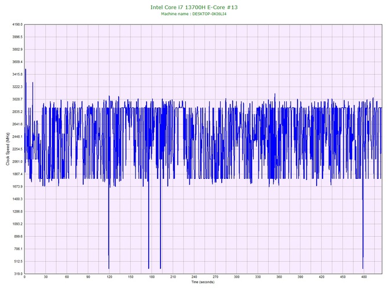Image resolution: width=388 pixels, height=292 pixels.
Task: Click the x-axis tick label 180
Action: click(152, 277)
